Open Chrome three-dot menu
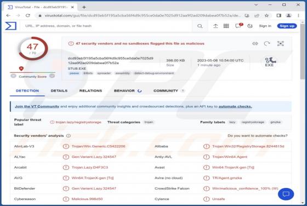The image size is (307, 206). pos(298,15)
